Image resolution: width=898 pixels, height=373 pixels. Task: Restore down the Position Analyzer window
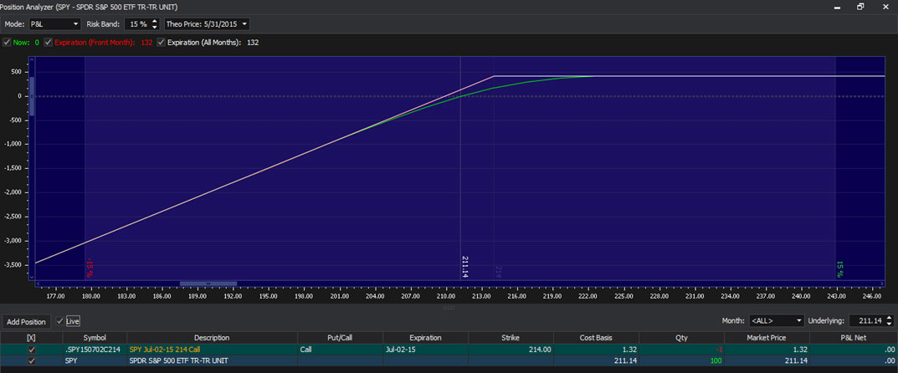[860, 7]
